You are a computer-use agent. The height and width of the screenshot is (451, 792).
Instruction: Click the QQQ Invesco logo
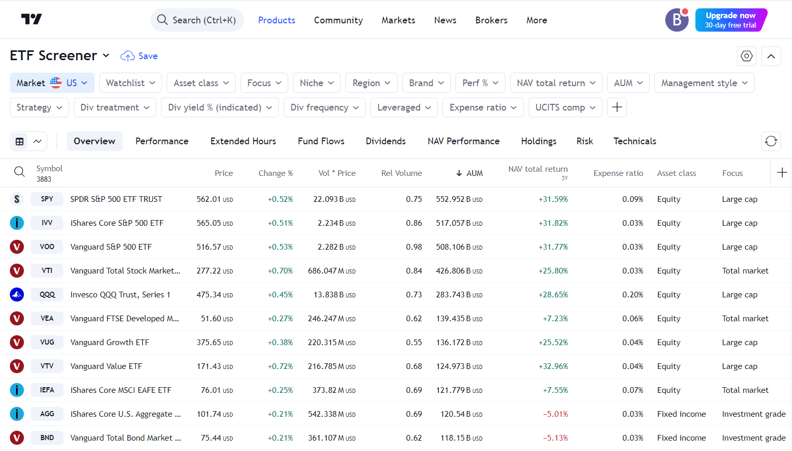click(x=17, y=295)
